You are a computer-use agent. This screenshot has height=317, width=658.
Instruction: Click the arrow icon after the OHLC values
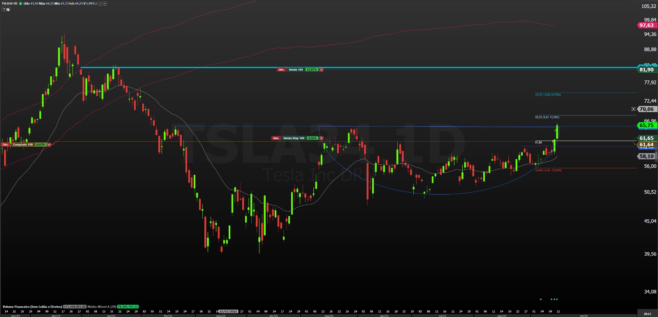coord(100,3)
